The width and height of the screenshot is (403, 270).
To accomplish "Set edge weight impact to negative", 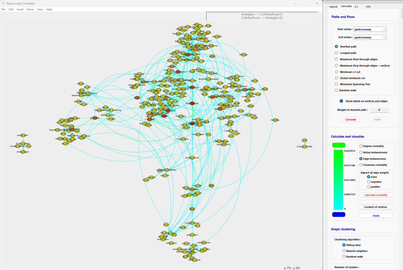I will tap(369, 181).
